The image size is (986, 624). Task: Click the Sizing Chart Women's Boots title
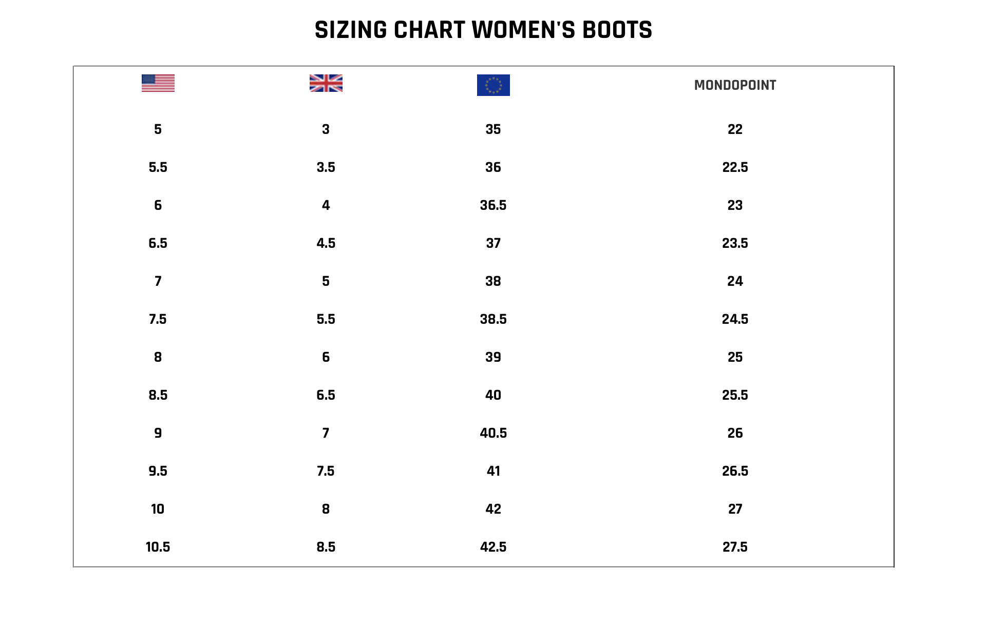click(483, 30)
